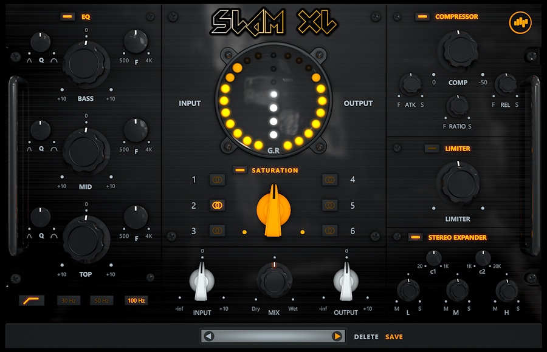This screenshot has height=352, width=547.
Task: Click the stereo expander H band knob
Action: (x=507, y=290)
